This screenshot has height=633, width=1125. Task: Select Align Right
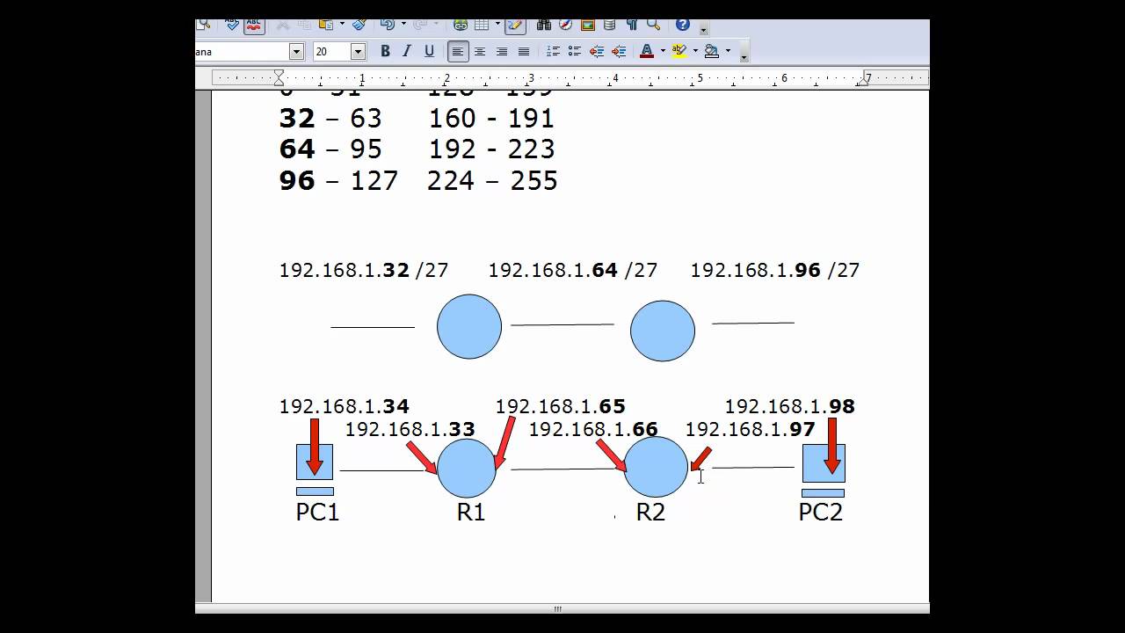[502, 52]
